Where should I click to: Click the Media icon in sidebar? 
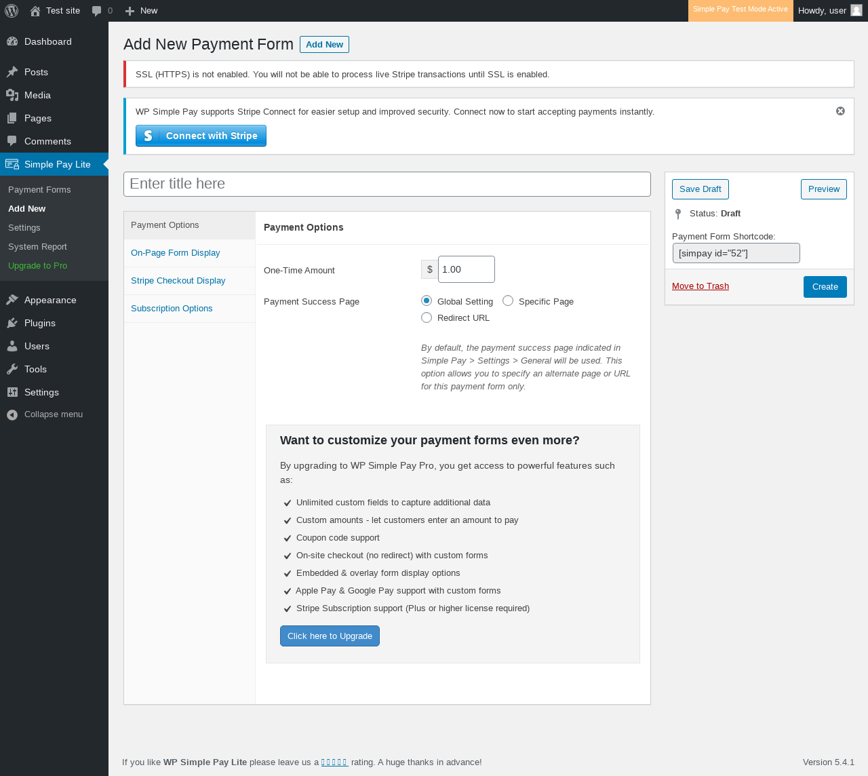(x=12, y=95)
